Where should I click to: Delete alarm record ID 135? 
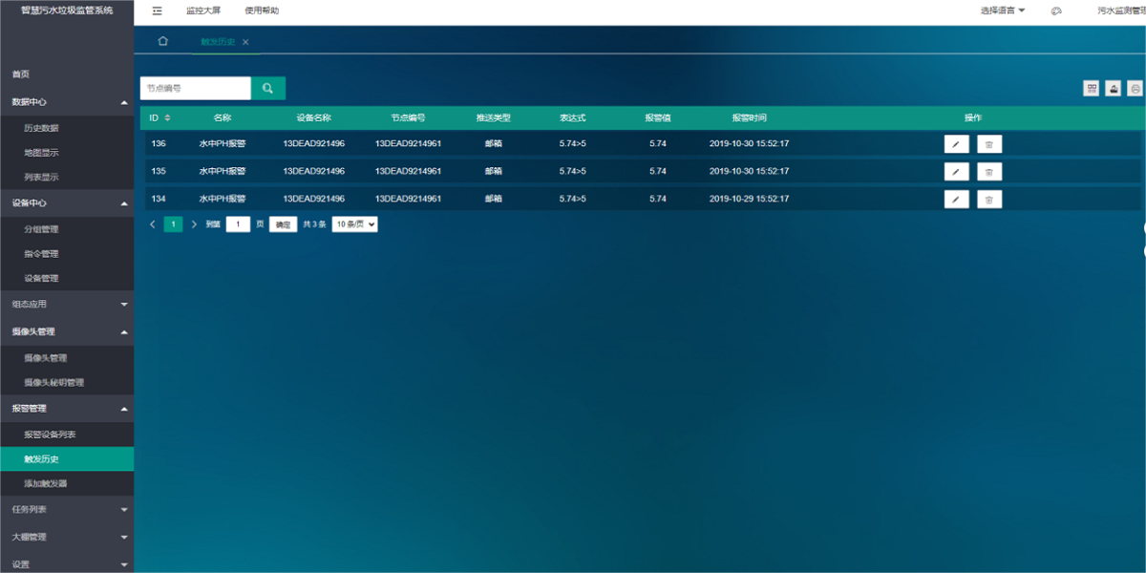point(989,172)
